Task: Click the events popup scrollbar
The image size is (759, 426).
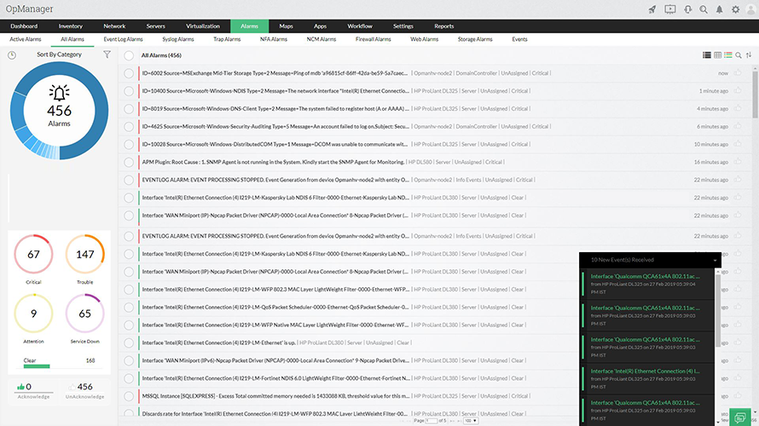Action: 718,309
